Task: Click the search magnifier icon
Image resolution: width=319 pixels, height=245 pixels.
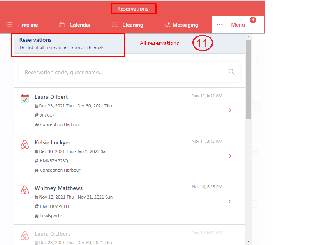Action: coord(231,72)
